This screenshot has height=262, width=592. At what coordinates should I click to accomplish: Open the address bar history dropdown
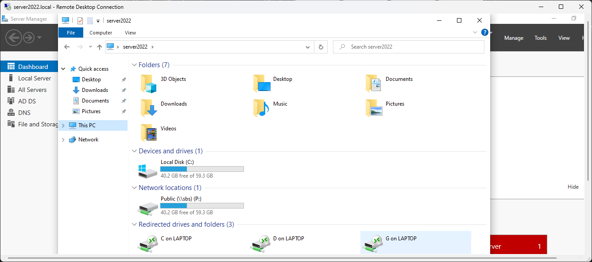pos(308,47)
